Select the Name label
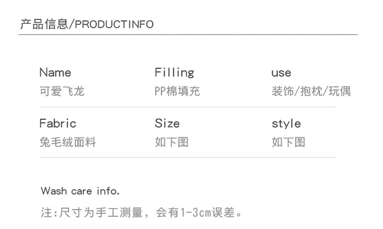Viewport: 383px width, 229px height. tap(55, 73)
